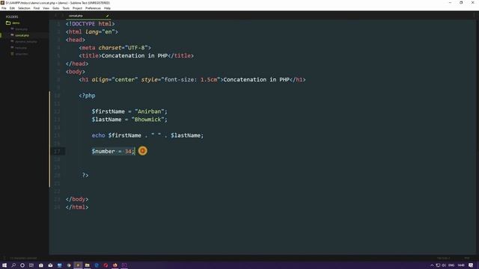Open Windows taskbar search

point(13,265)
